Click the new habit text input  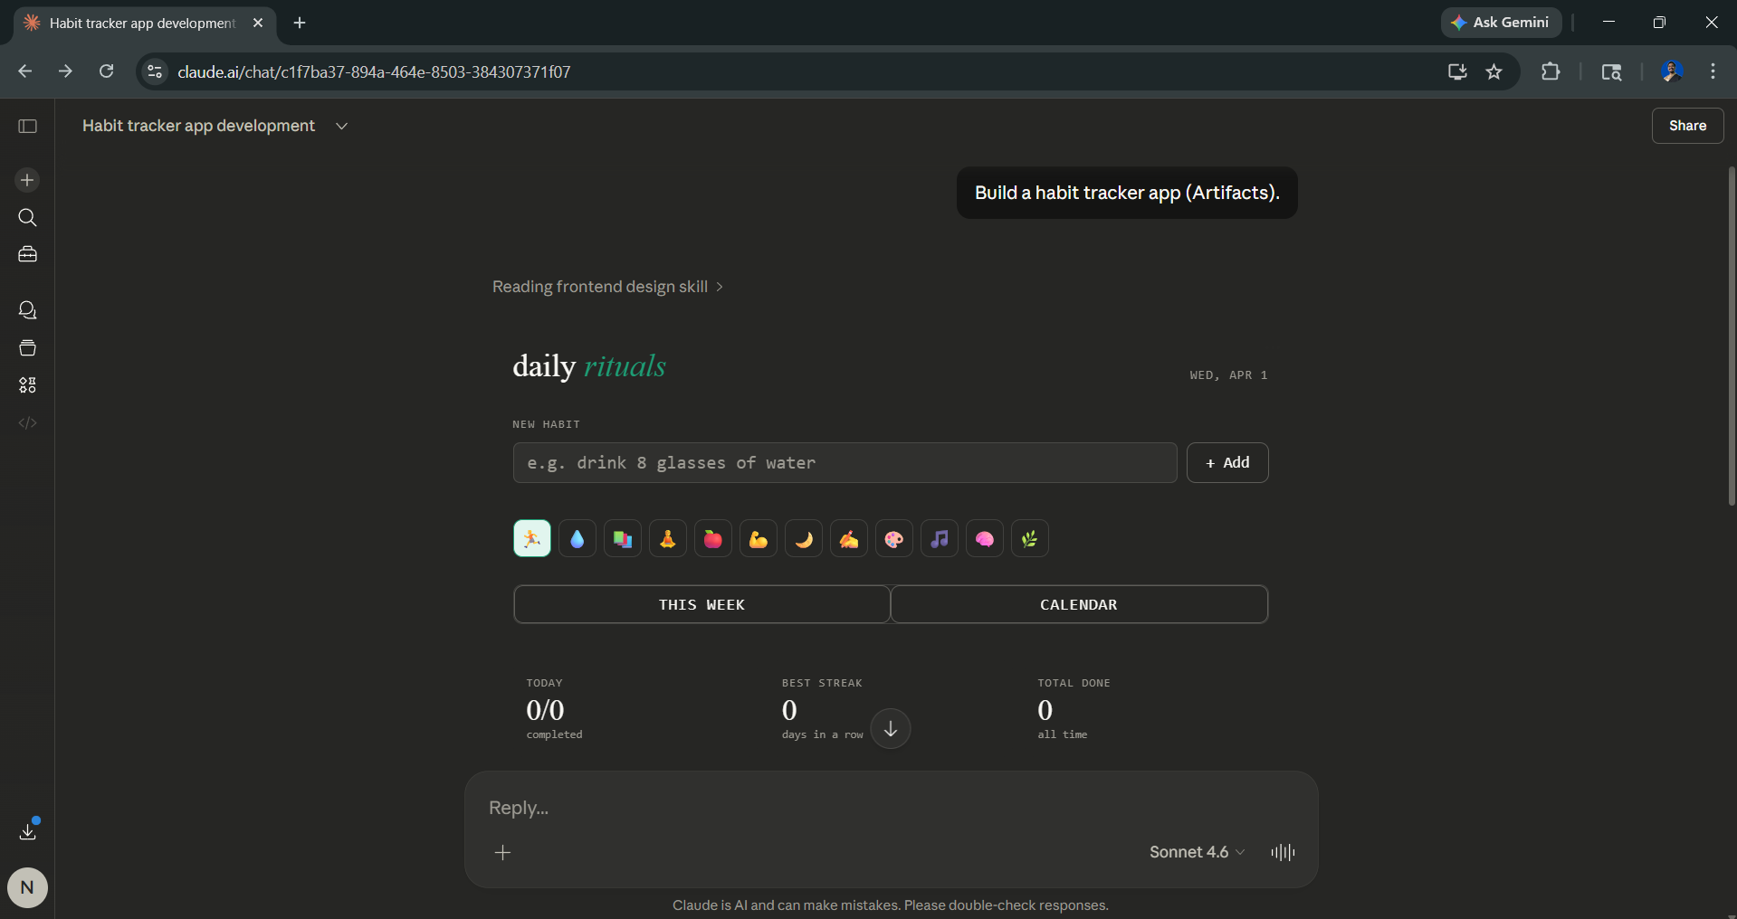point(844,463)
